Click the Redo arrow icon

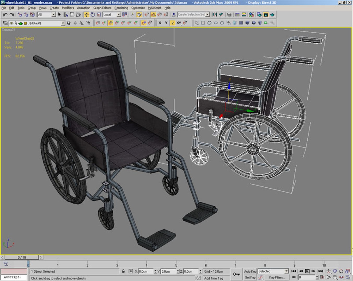(x=11, y=15)
